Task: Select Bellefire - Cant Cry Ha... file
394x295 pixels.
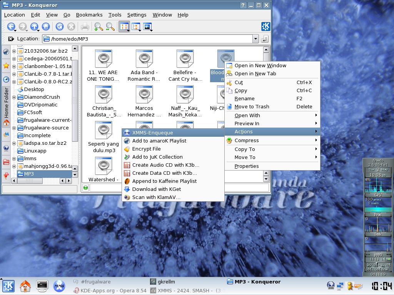Action: pos(185,66)
